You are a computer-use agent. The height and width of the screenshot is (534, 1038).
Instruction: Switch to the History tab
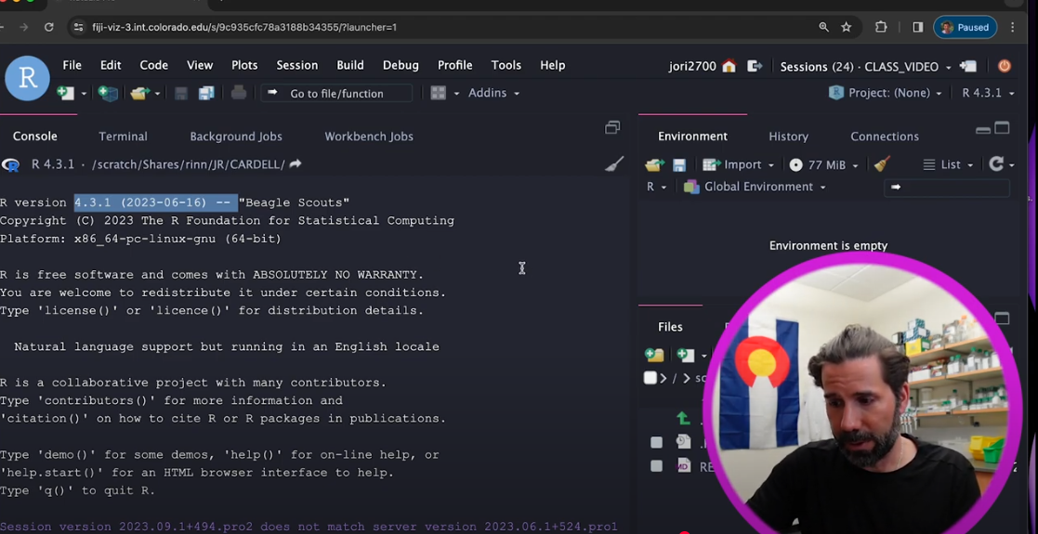pyautogui.click(x=788, y=137)
